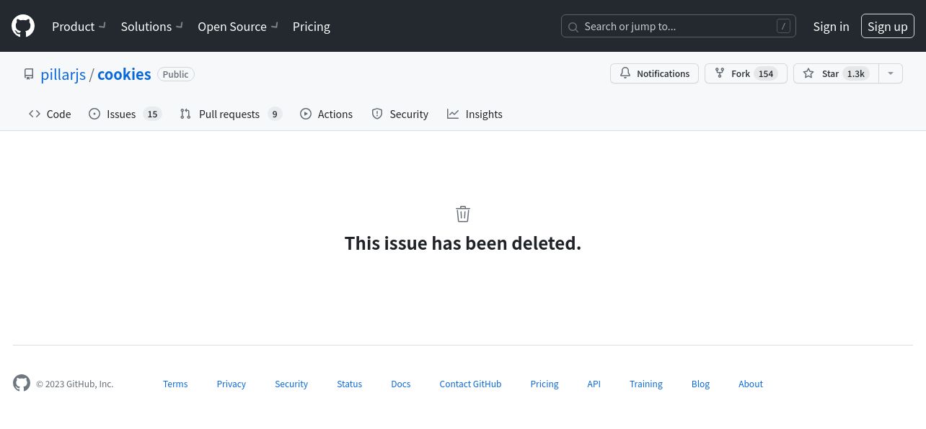Switch to the Insights tab

point(475,114)
